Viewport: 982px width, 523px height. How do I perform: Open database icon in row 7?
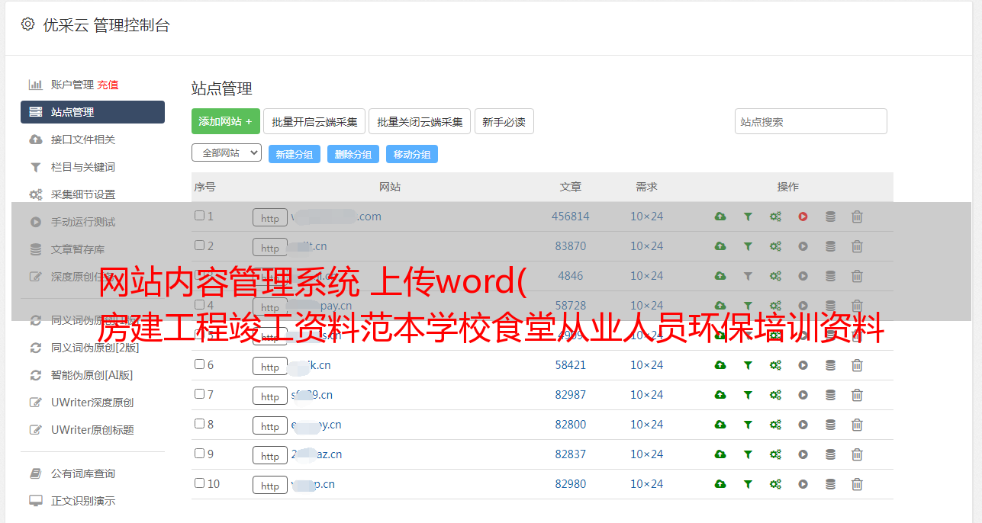pyautogui.click(x=830, y=395)
